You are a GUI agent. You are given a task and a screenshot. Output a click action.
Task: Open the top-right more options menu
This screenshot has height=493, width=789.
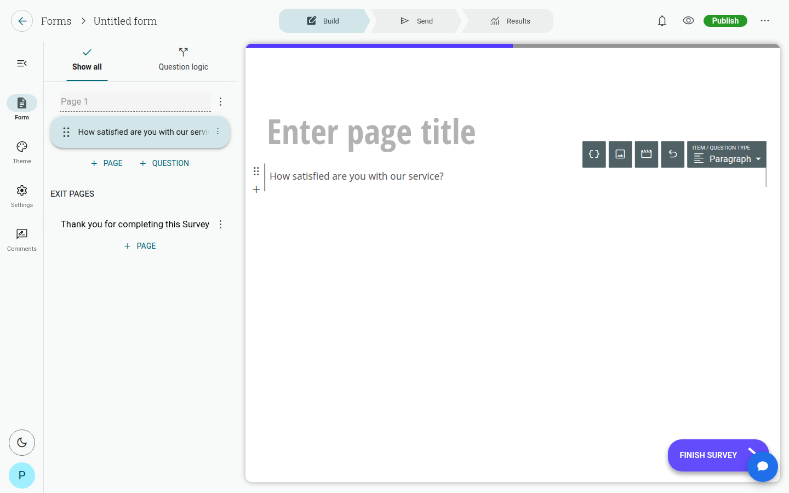[x=765, y=21]
